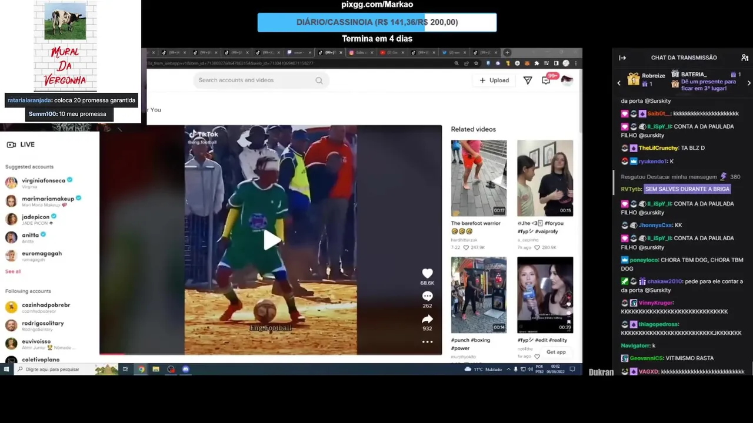This screenshot has width=753, height=423.
Task: Go to previous gift leaderboard entry
Action: tap(618, 83)
